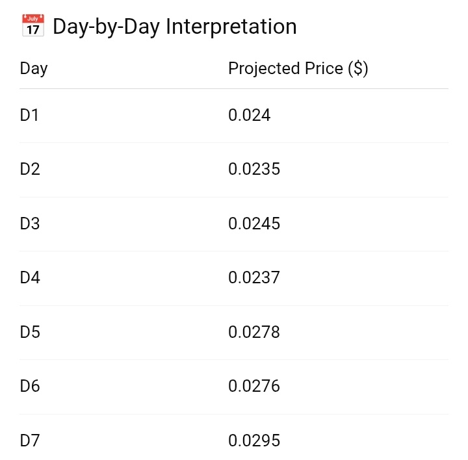Click the 0.0278 projected price value
468x460 pixels.
(x=254, y=333)
